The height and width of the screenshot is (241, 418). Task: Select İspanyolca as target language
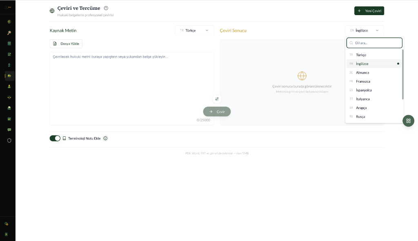coord(364,90)
